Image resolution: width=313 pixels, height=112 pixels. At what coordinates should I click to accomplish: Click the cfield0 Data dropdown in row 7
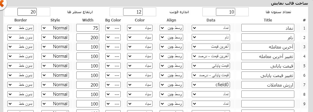point(211,85)
